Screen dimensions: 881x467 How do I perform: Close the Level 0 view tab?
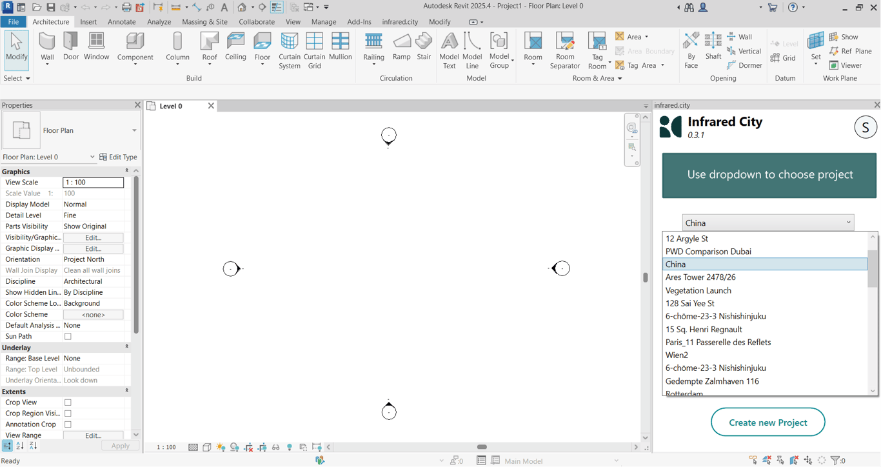211,106
